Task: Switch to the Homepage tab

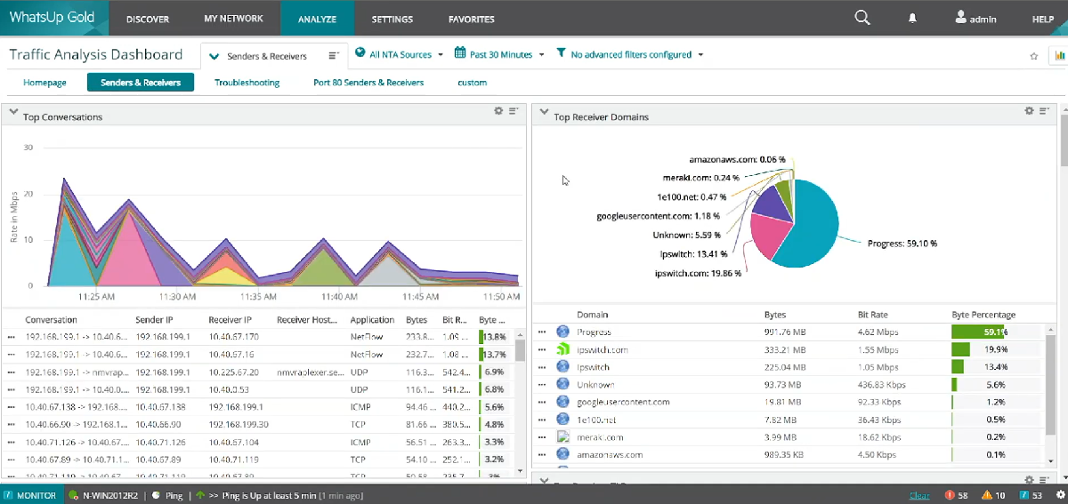Action: (x=45, y=83)
